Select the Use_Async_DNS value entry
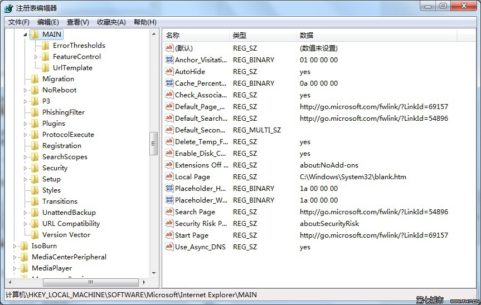 click(x=200, y=247)
